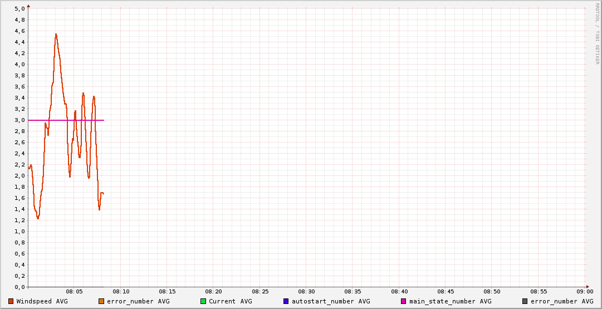
Task: Click the 5,0 value on y-axis
Action: click(x=19, y=9)
